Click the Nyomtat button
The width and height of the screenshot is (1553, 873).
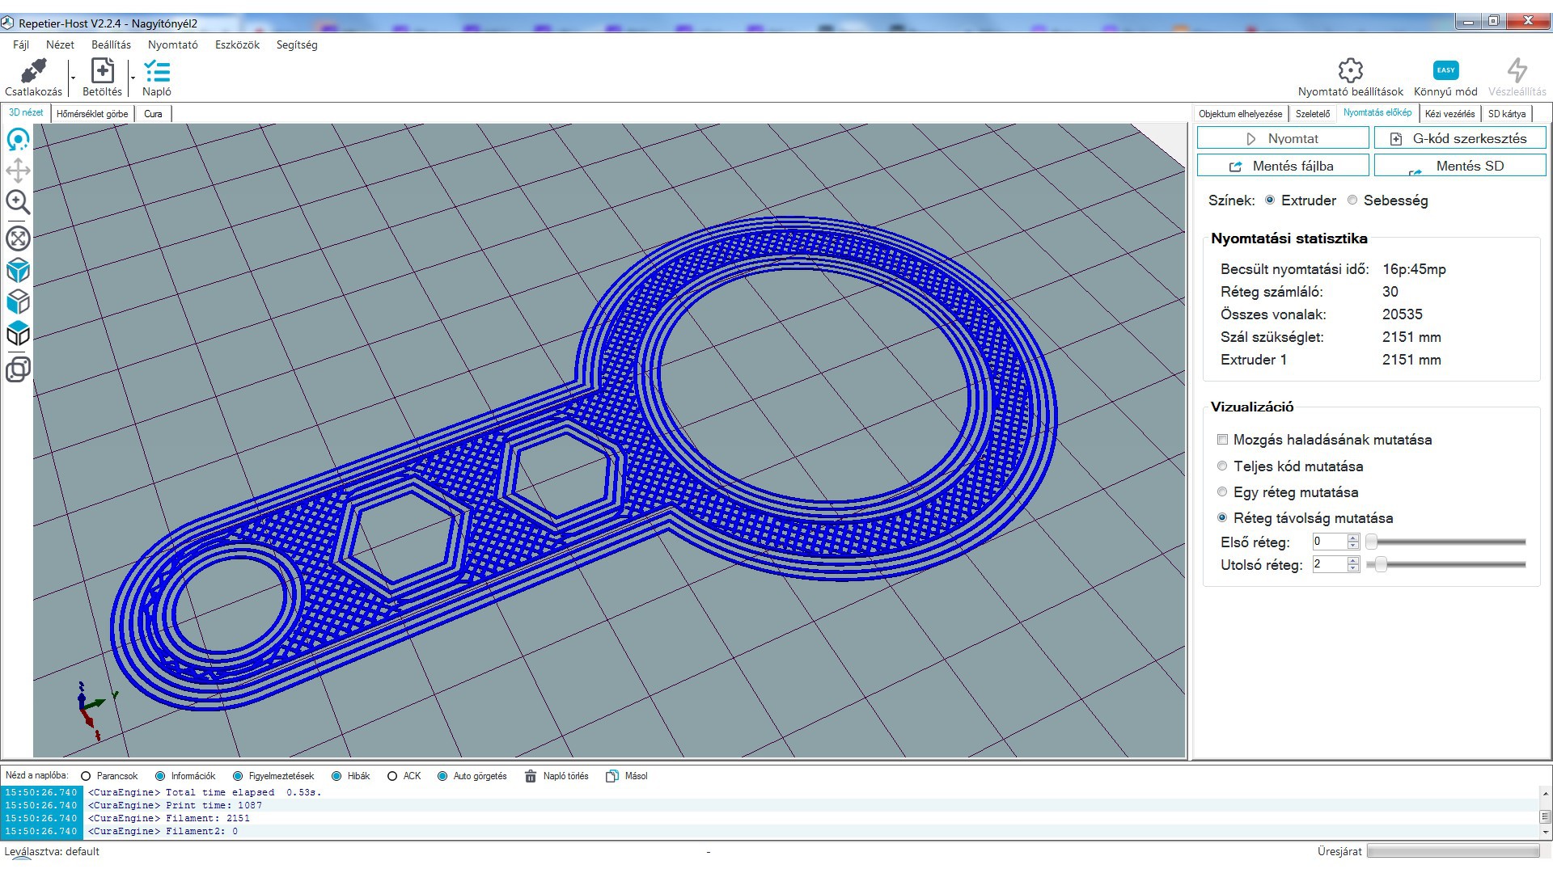click(1283, 139)
